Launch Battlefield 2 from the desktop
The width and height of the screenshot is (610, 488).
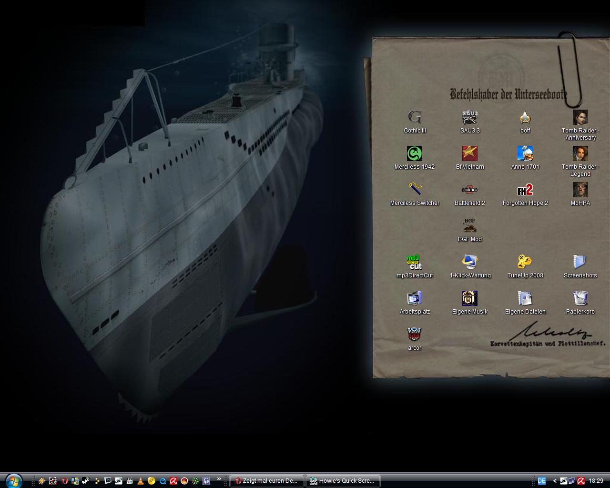coord(470,194)
